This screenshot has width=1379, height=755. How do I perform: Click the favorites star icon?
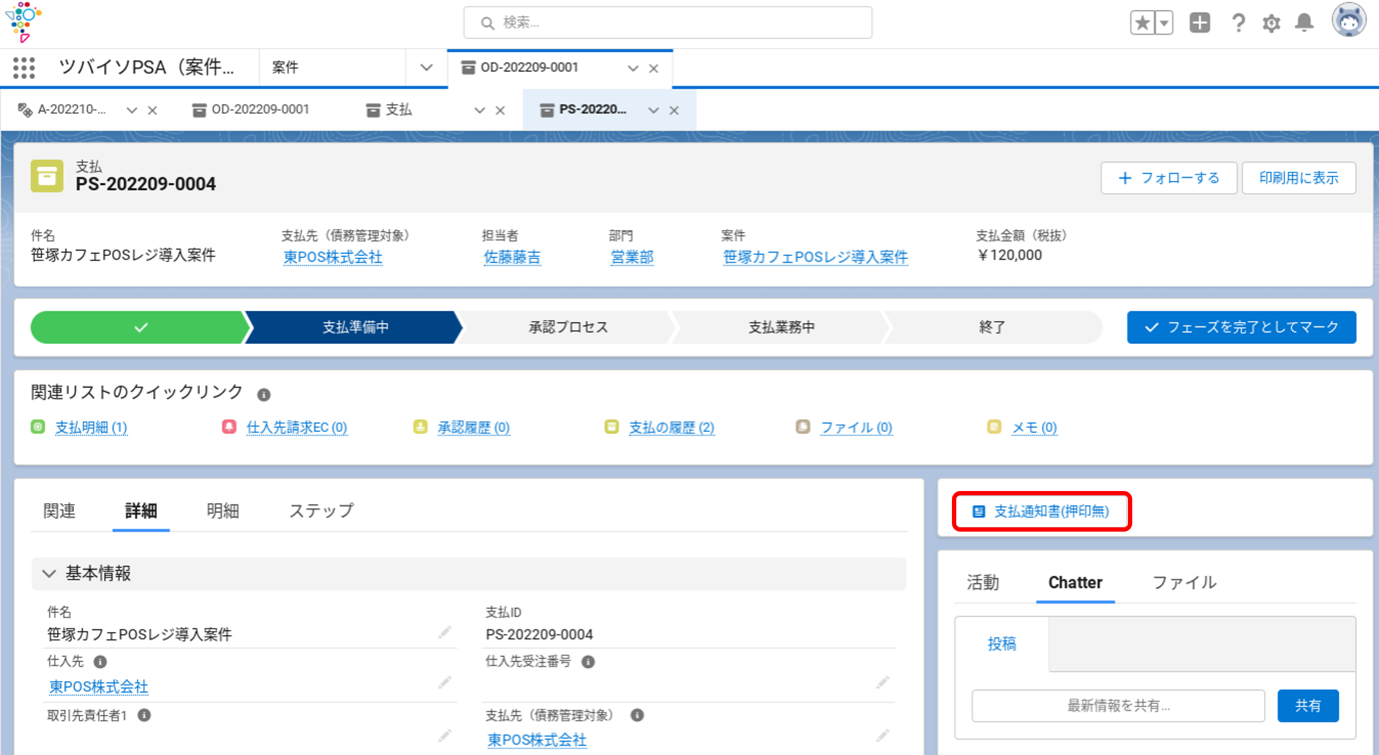[x=1142, y=23]
